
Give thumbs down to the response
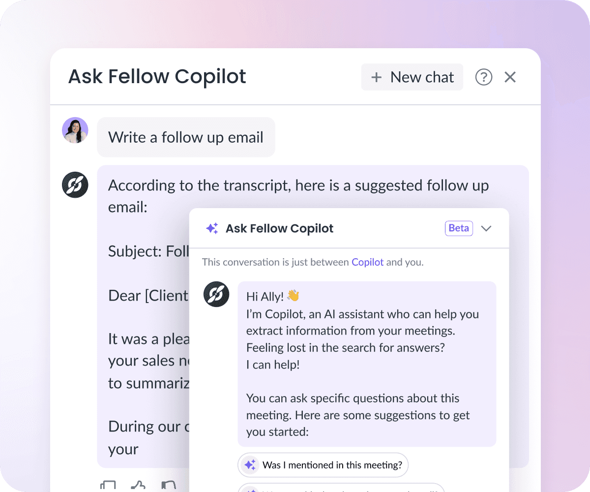click(169, 486)
